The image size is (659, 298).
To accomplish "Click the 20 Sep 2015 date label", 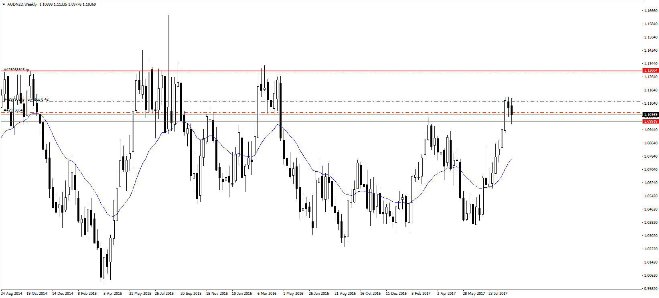I will [191, 294].
